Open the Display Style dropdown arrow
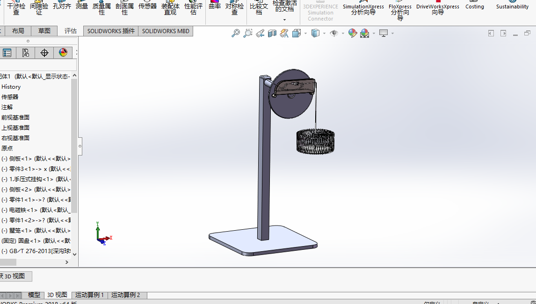 click(x=324, y=34)
